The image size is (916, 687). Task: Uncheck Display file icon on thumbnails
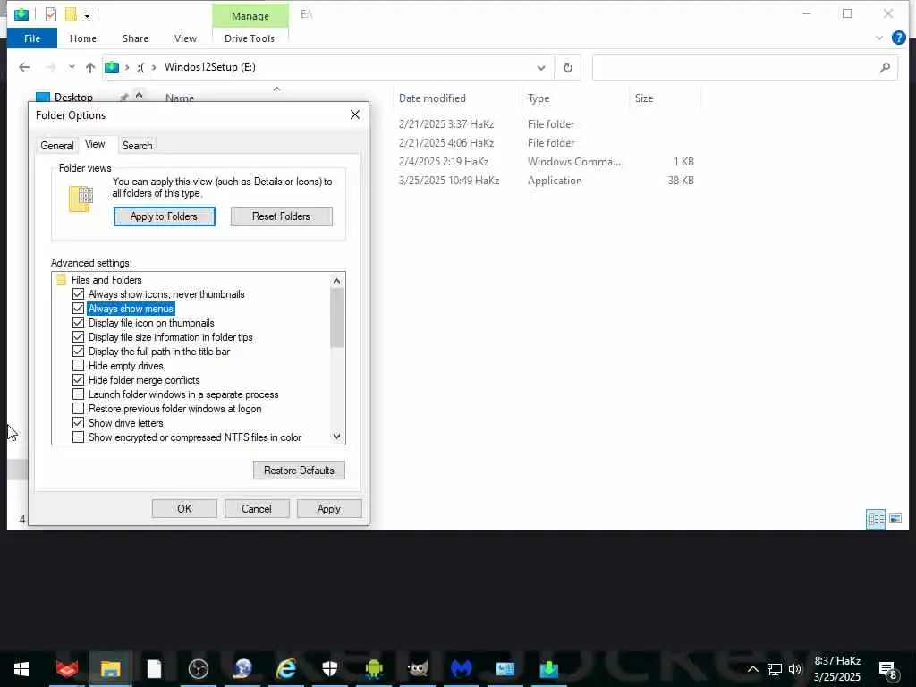(79, 322)
